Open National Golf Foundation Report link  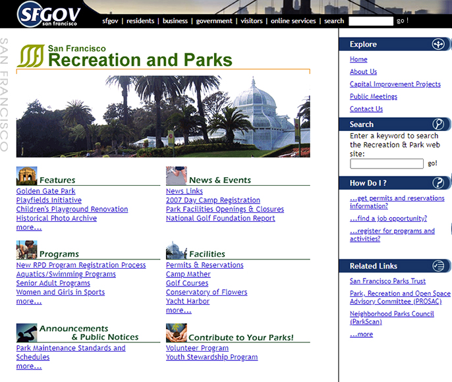220,219
